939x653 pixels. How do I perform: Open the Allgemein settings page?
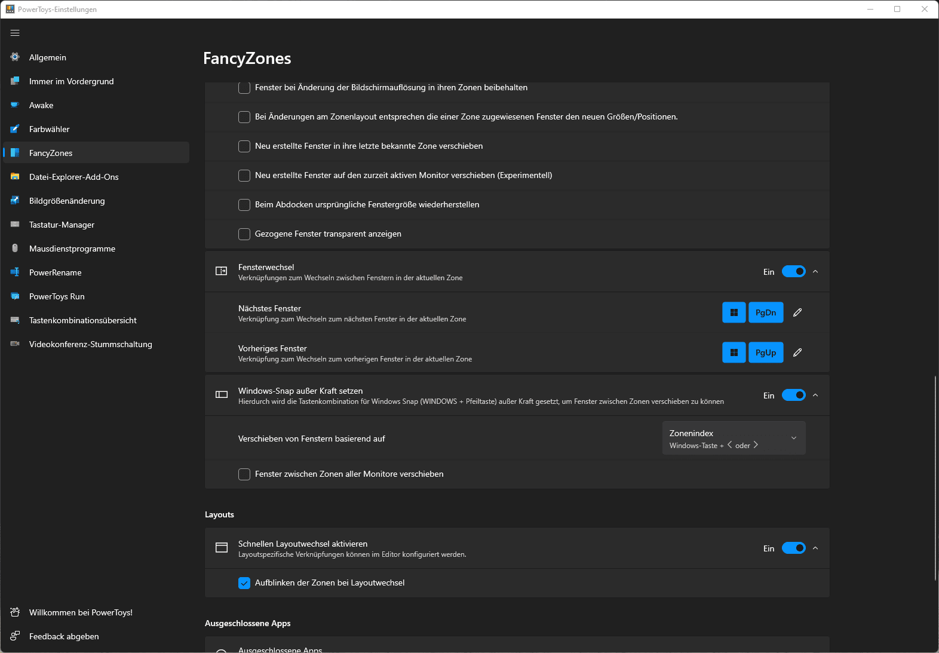click(x=96, y=57)
